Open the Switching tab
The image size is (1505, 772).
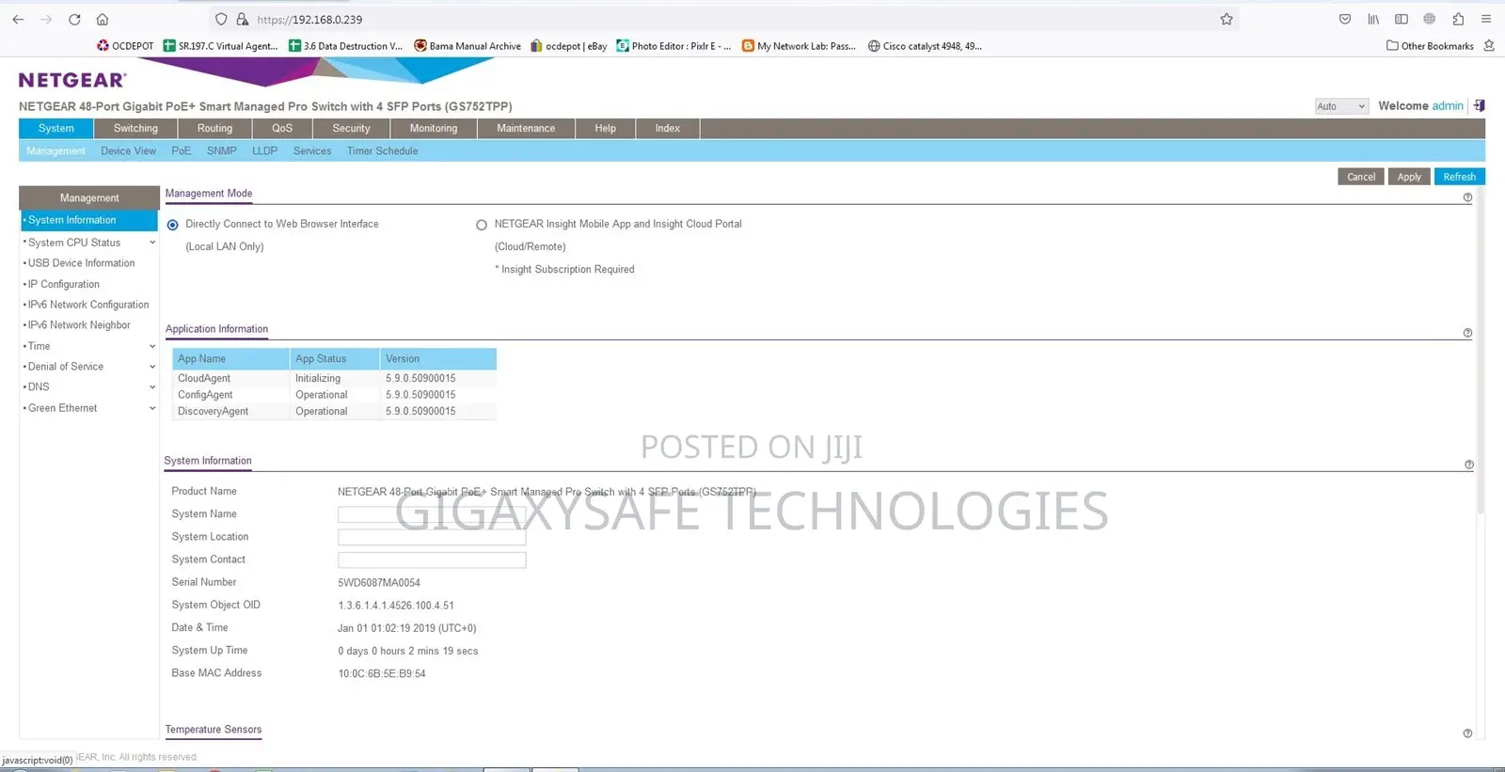135,128
